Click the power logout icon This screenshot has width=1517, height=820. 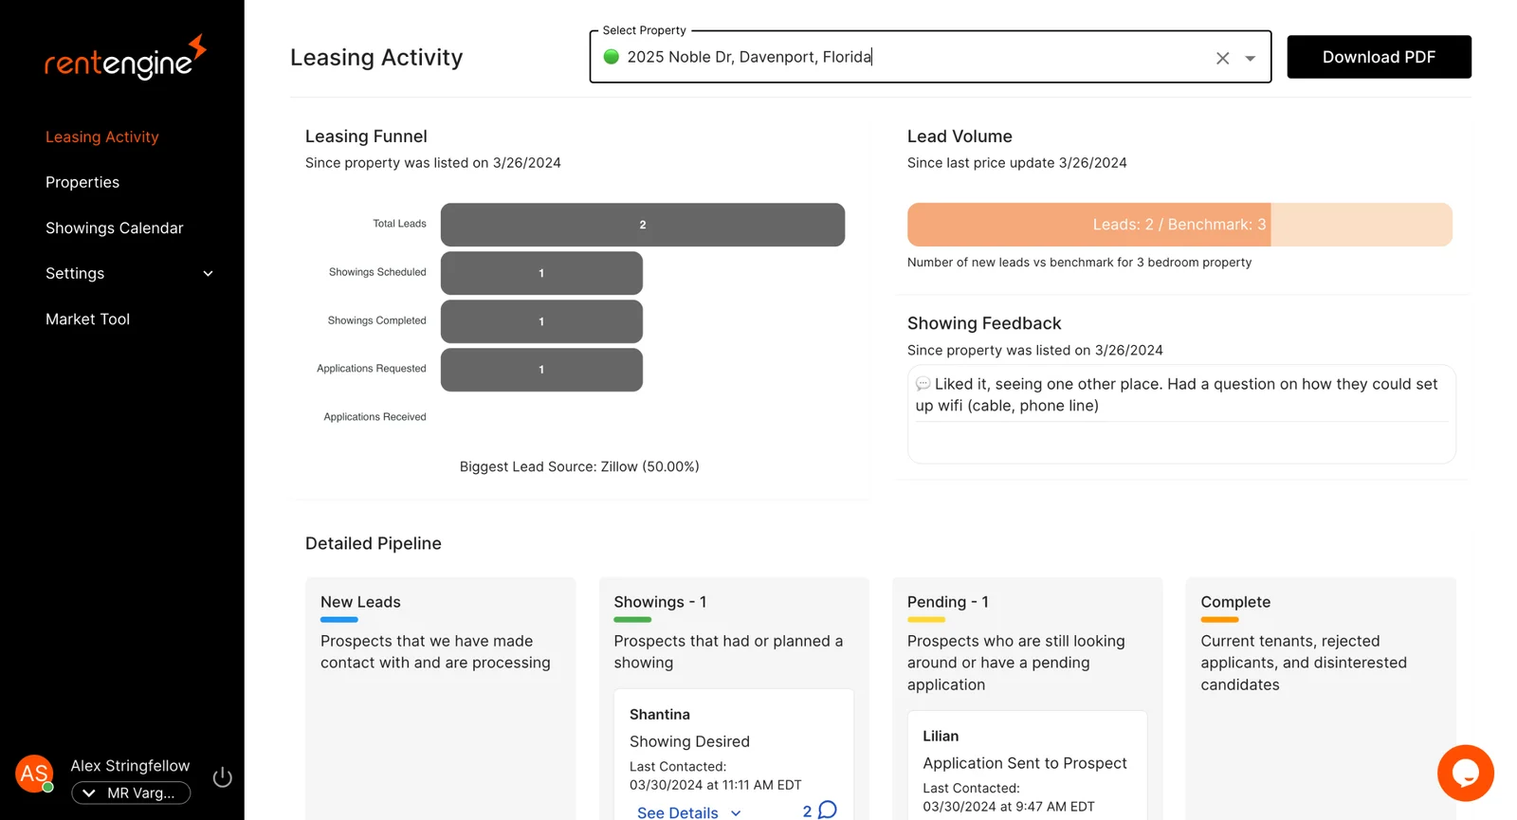(223, 777)
